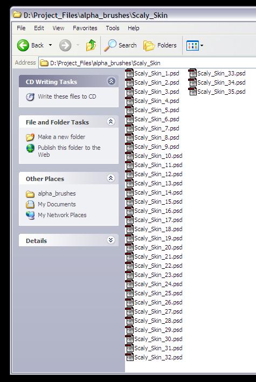Click the Scaly_Skin_20.psd file name

pos(158,247)
